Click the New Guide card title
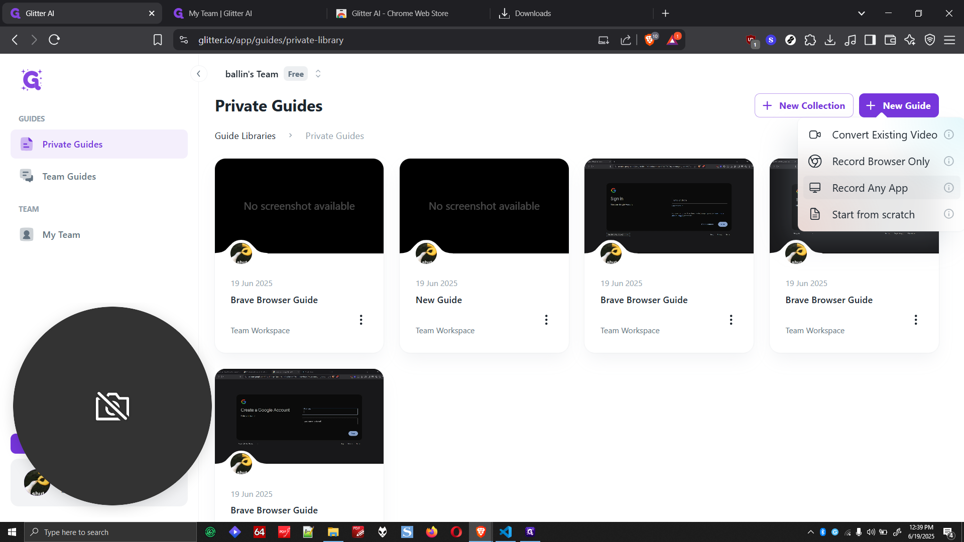The width and height of the screenshot is (964, 542). tap(439, 300)
